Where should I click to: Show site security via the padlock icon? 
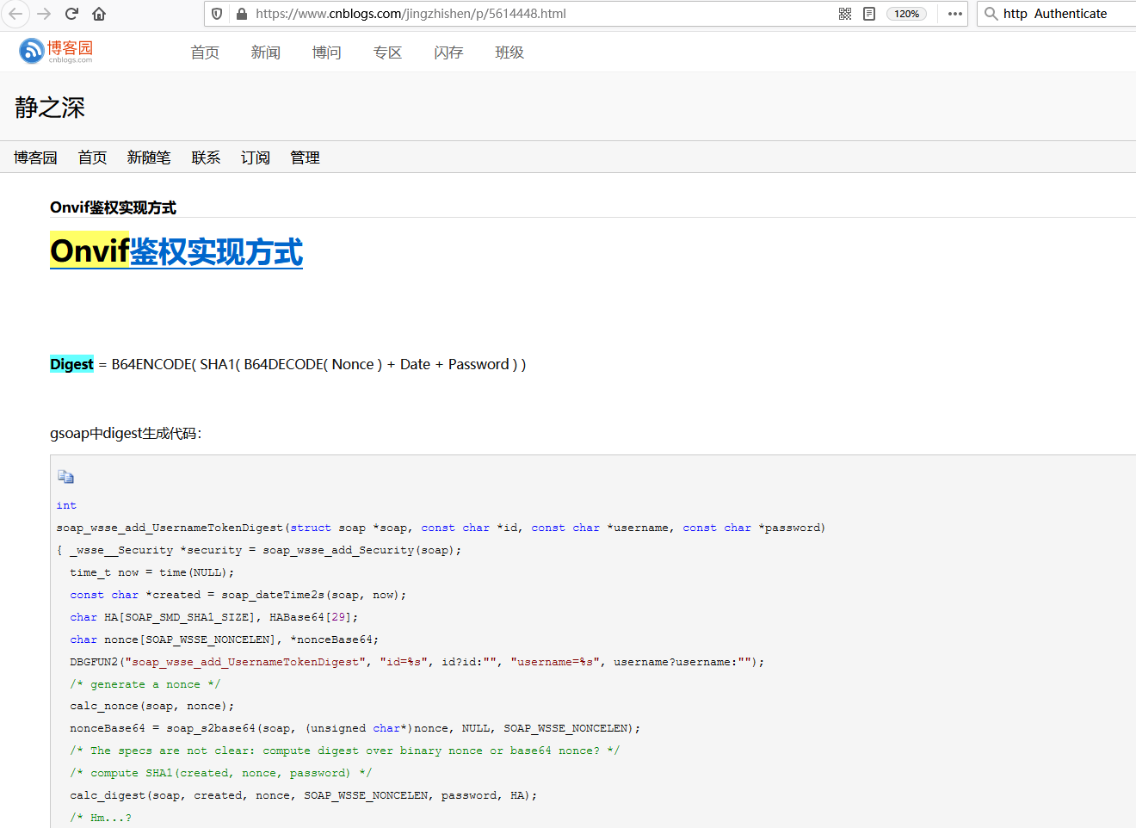[x=242, y=14]
